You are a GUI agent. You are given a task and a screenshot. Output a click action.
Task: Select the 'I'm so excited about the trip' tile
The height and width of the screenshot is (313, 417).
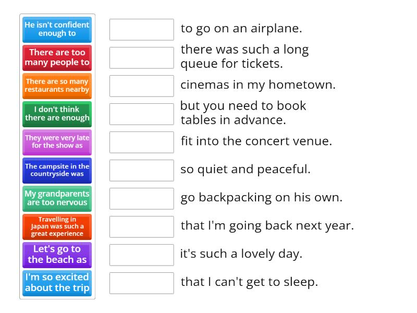57,283
